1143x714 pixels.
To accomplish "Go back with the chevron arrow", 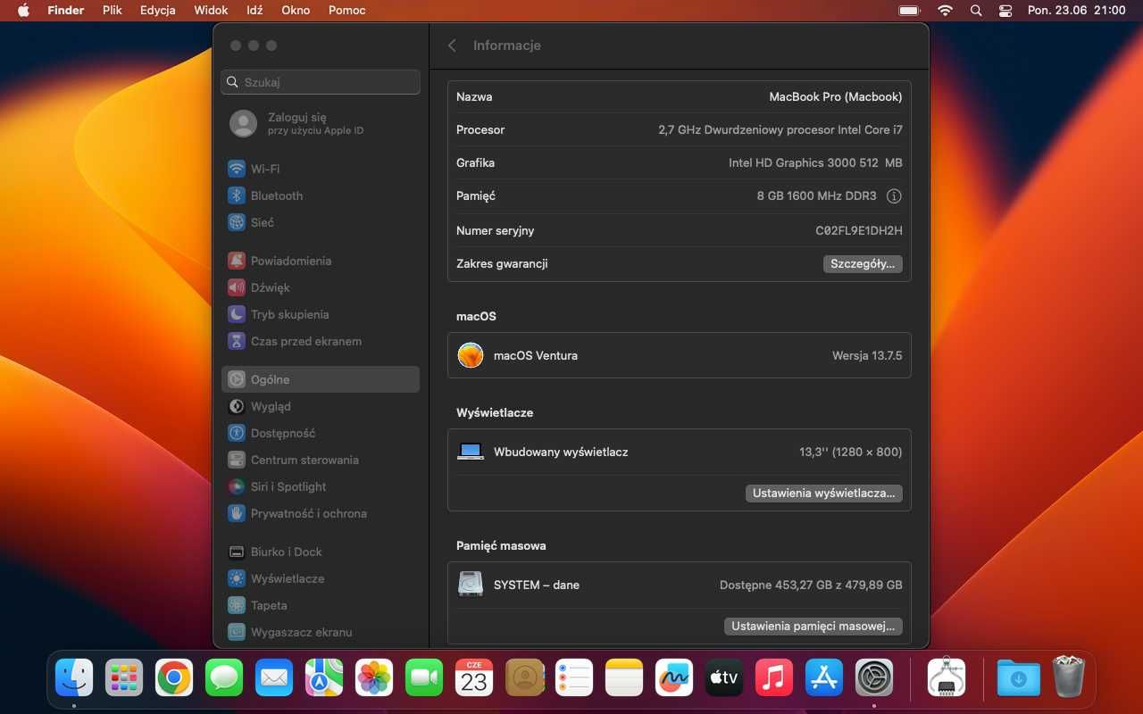I will (x=452, y=46).
